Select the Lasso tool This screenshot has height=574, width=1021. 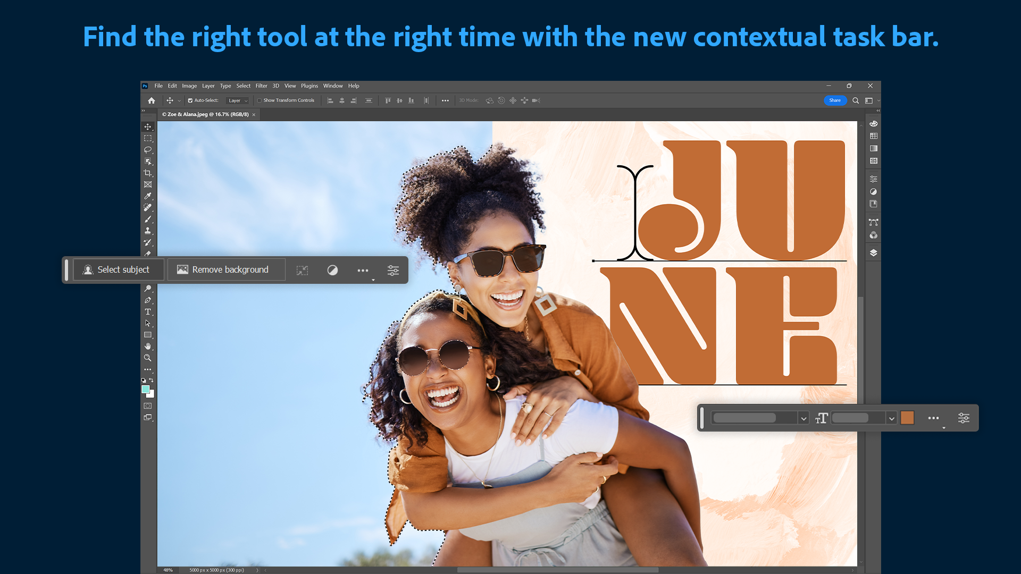[148, 150]
